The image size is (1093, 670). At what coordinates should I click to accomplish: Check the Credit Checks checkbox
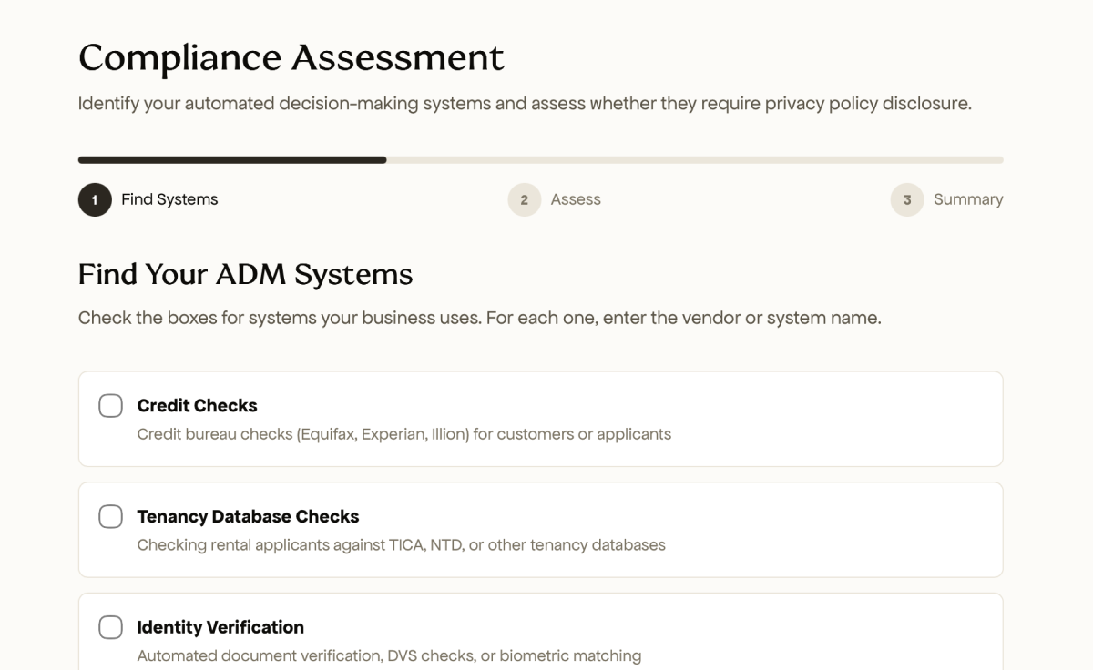click(x=110, y=405)
